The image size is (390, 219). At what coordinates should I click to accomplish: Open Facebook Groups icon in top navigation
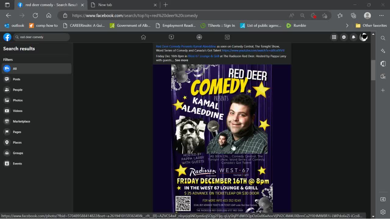coord(199,37)
